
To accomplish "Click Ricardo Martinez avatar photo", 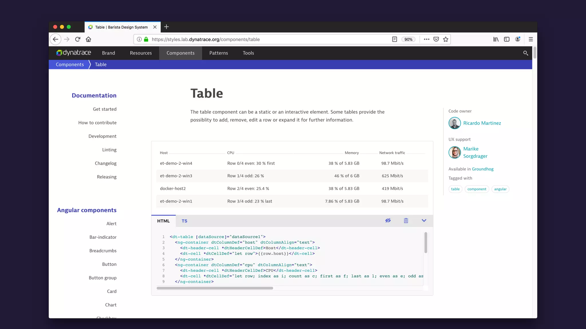I will [455, 123].
